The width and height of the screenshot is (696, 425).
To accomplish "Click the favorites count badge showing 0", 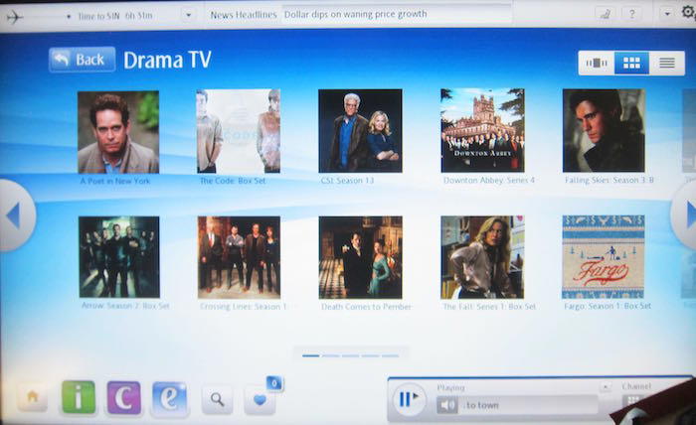I will click(x=274, y=383).
